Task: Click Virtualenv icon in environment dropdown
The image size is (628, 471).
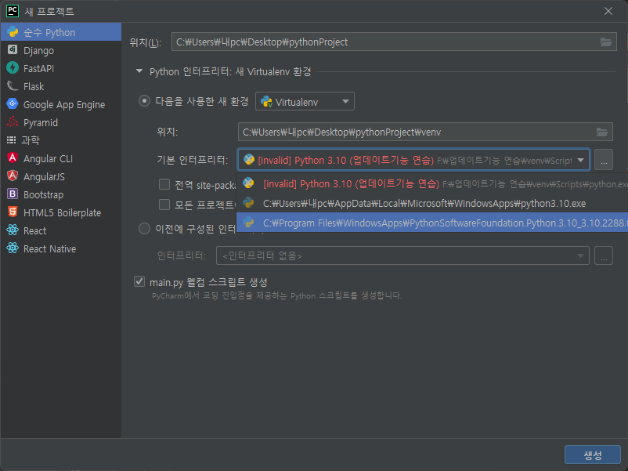Action: 267,102
